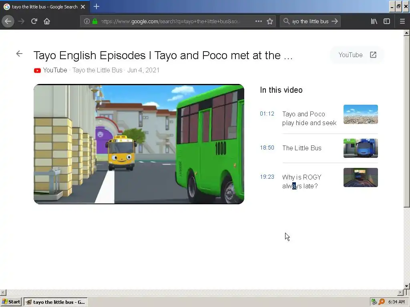Click the green network tray icon
This screenshot has height=307, width=410.
click(x=374, y=302)
